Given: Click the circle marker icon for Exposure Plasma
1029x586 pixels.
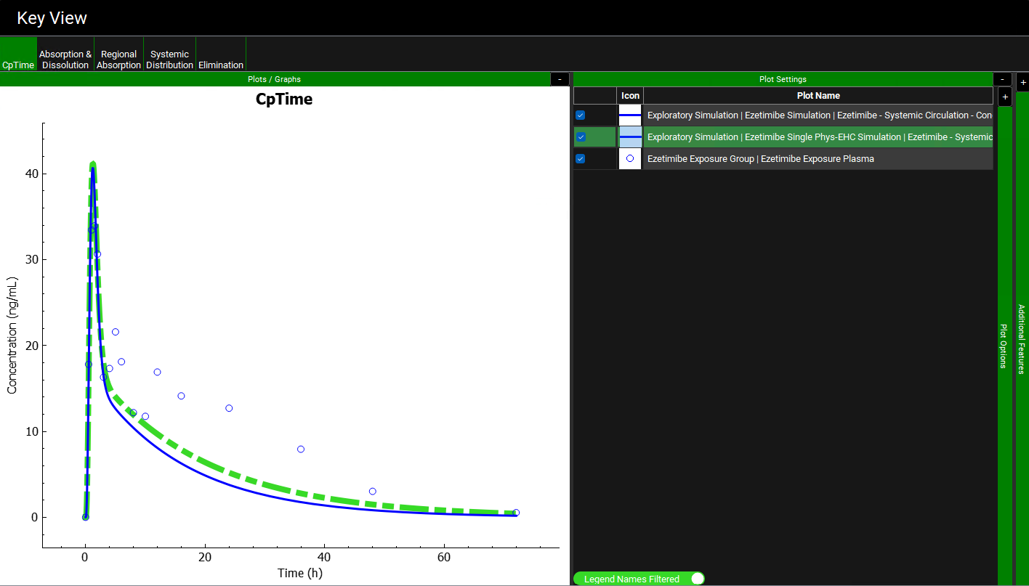Looking at the screenshot, I should [630, 159].
